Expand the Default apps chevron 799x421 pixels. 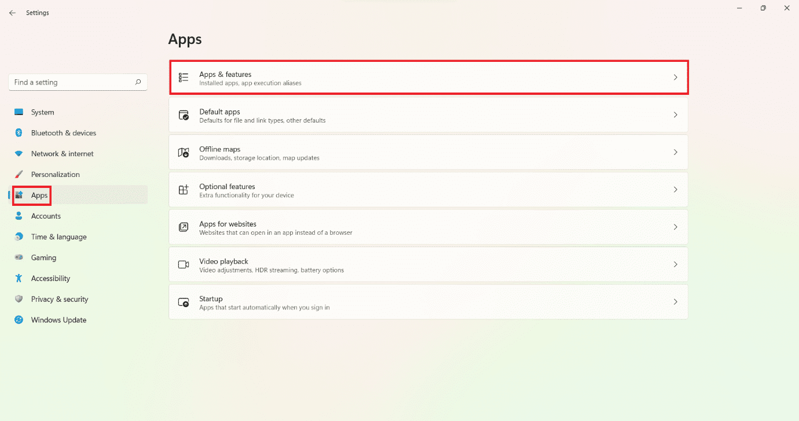tap(675, 115)
